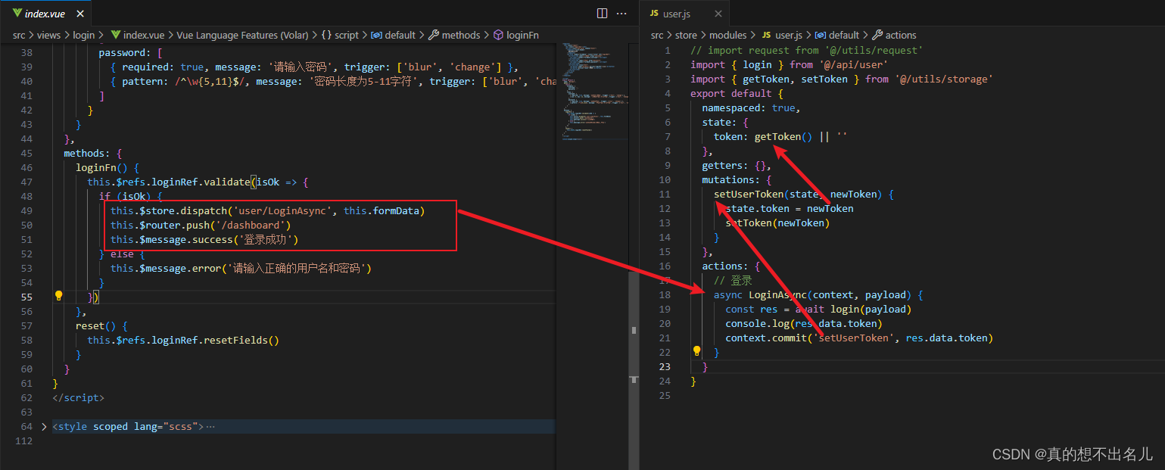Split the index.vue editor to the right
This screenshot has height=470, width=1165.
[x=602, y=13]
